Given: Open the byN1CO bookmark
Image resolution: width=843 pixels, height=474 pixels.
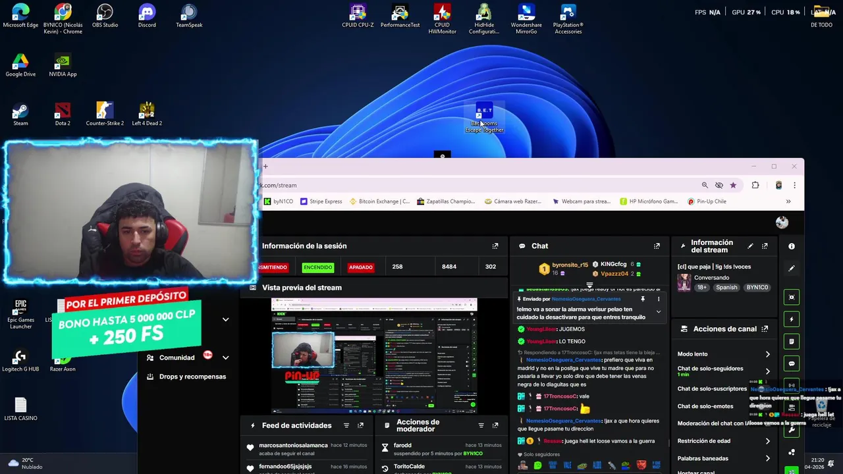Looking at the screenshot, I should 279,201.
